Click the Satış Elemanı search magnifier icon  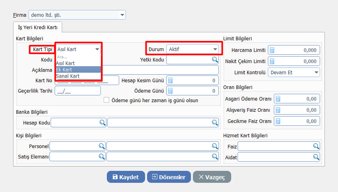coord(102,157)
